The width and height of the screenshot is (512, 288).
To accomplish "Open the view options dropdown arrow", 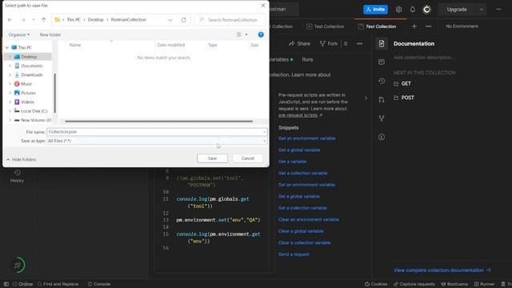I will 246,34.
